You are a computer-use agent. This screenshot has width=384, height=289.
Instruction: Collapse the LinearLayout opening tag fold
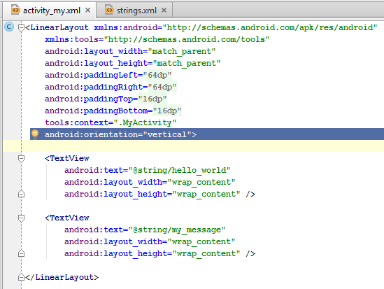[x=21, y=28]
